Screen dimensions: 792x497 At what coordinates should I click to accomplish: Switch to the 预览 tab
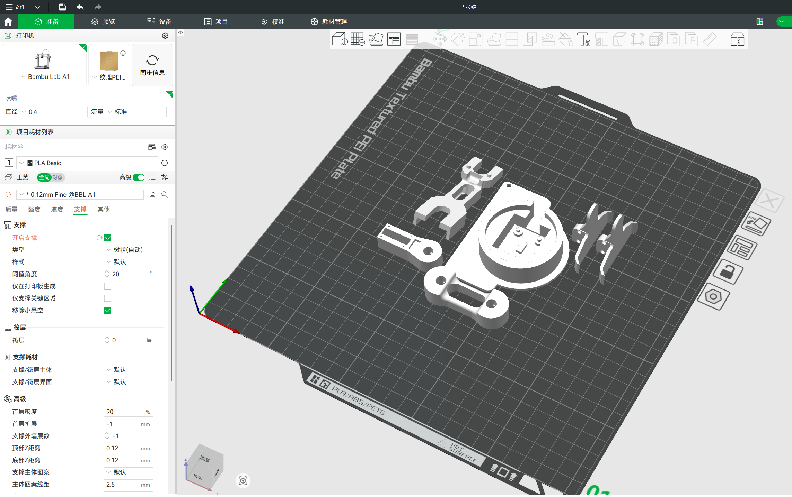coord(103,22)
